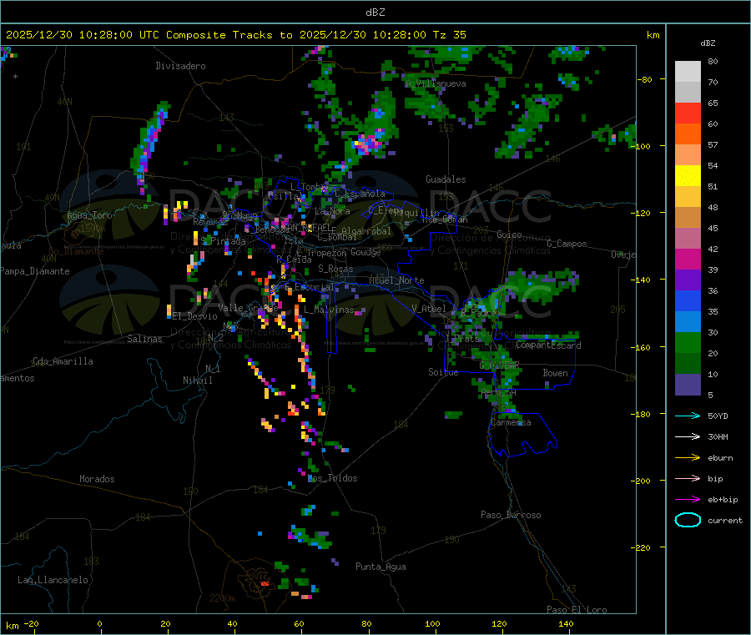Click the Soitue map label
This screenshot has height=635, width=751.
point(443,372)
